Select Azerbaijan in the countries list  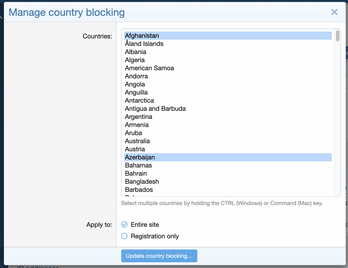(x=140, y=157)
